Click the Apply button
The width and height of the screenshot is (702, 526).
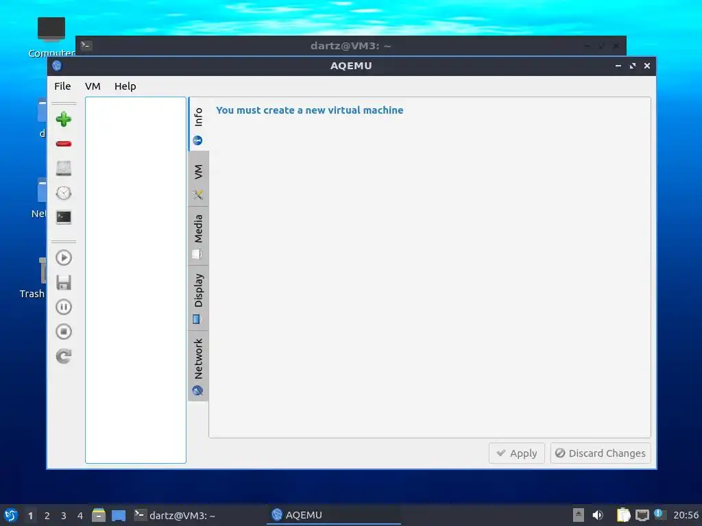click(x=517, y=453)
